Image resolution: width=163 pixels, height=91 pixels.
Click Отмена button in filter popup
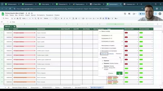click(x=111, y=73)
